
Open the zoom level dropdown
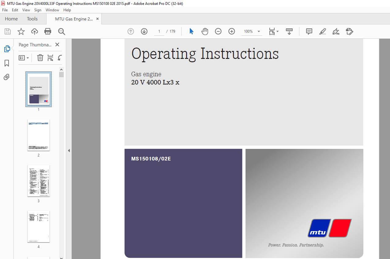coord(259,31)
